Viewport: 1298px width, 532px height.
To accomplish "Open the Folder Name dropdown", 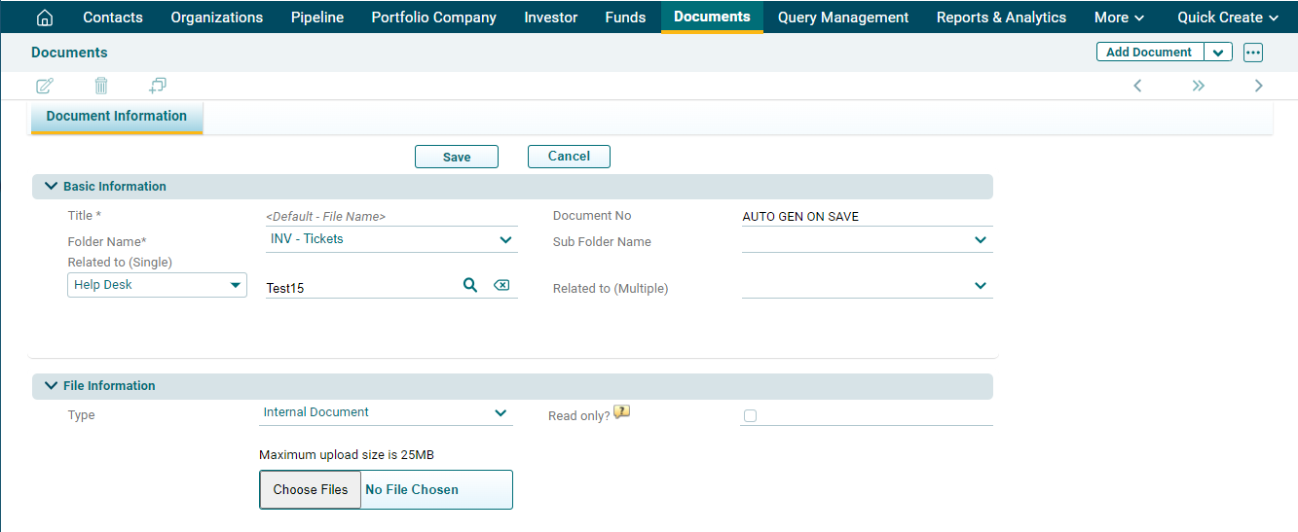I will click(505, 239).
